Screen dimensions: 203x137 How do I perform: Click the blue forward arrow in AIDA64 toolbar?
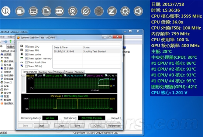point(6,42)
